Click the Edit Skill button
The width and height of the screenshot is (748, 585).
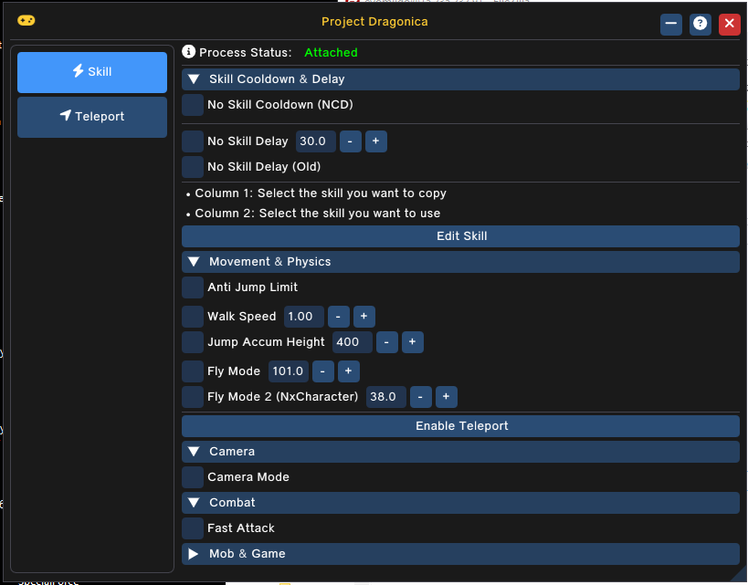coord(460,236)
